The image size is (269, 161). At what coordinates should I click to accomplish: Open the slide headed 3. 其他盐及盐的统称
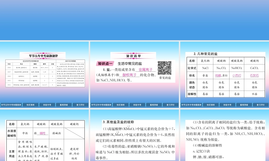click(x=134, y=135)
